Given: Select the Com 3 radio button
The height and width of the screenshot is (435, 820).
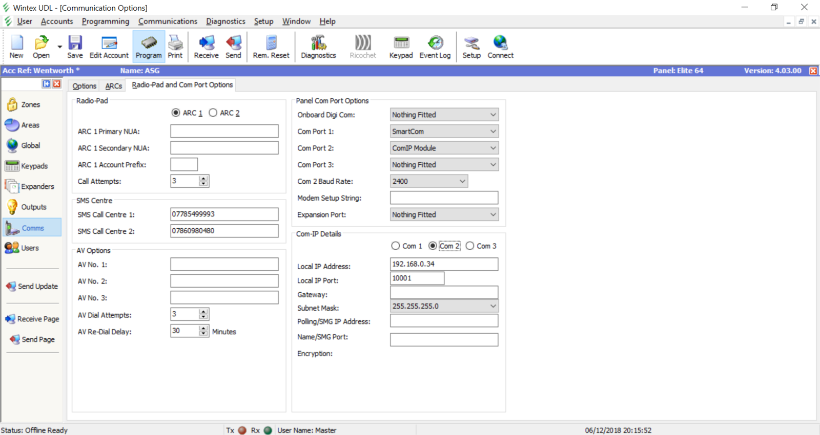Looking at the screenshot, I should (470, 246).
